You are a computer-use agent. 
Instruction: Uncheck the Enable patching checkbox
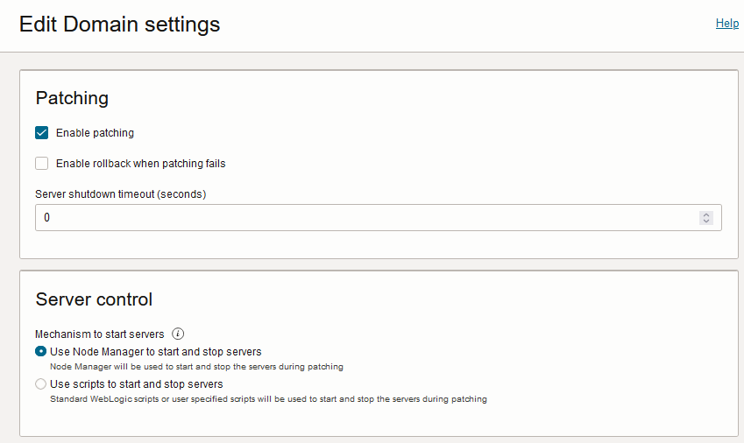(x=42, y=133)
